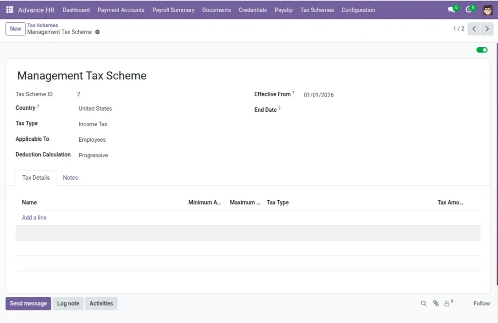Click the Send message button
Screen dimensions: 498x323
28,304
